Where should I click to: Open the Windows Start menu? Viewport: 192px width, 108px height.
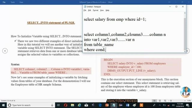pos(3,105)
